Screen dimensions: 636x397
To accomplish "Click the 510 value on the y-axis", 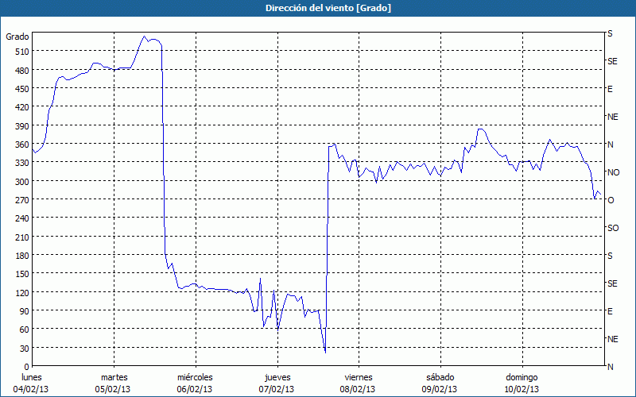I will click(21, 52).
